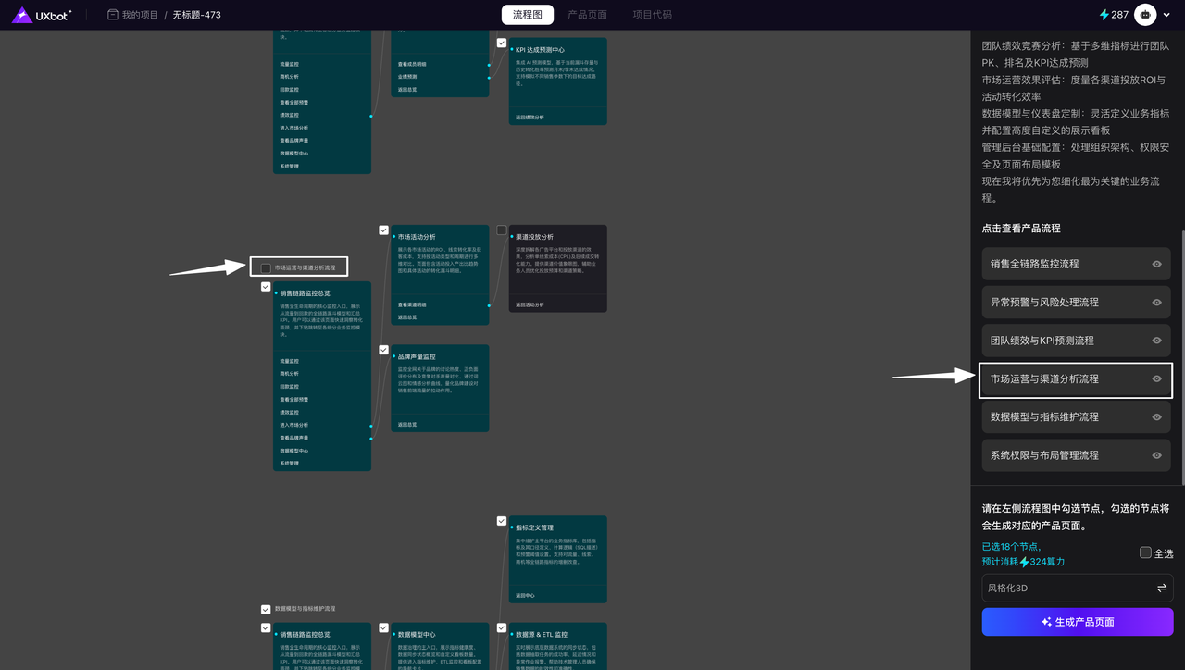The height and width of the screenshot is (670, 1185).
Task: Click the eye icon for 团队绩效与KPI预测流程
Action: (1156, 341)
